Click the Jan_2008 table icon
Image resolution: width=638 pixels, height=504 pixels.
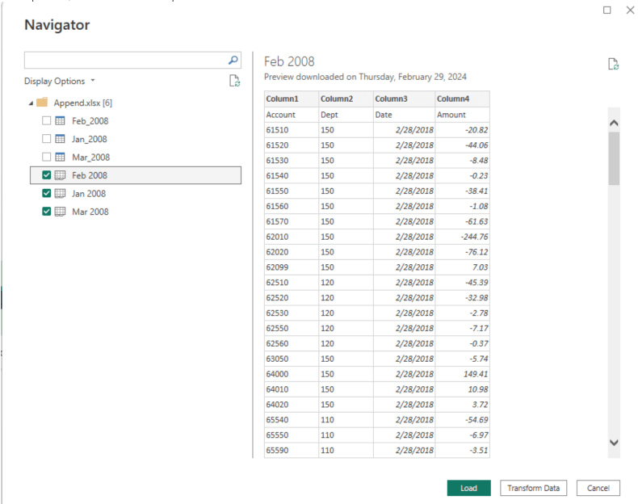59,139
